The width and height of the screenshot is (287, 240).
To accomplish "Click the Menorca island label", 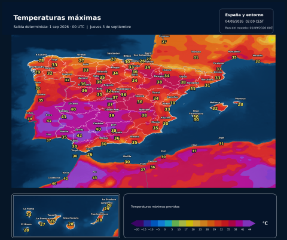I will (x=240, y=99).
